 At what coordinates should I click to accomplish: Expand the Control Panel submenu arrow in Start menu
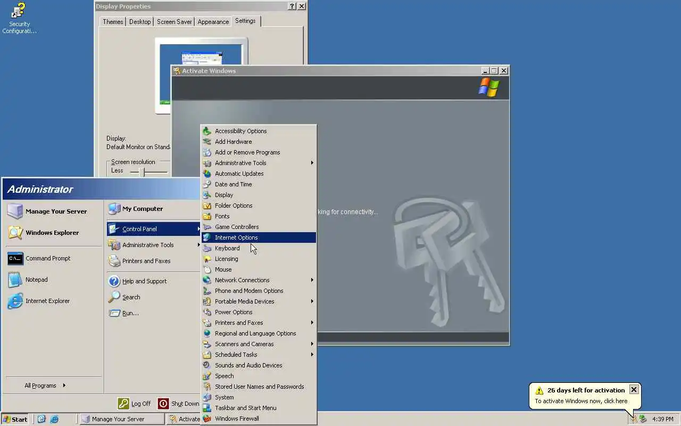click(198, 229)
